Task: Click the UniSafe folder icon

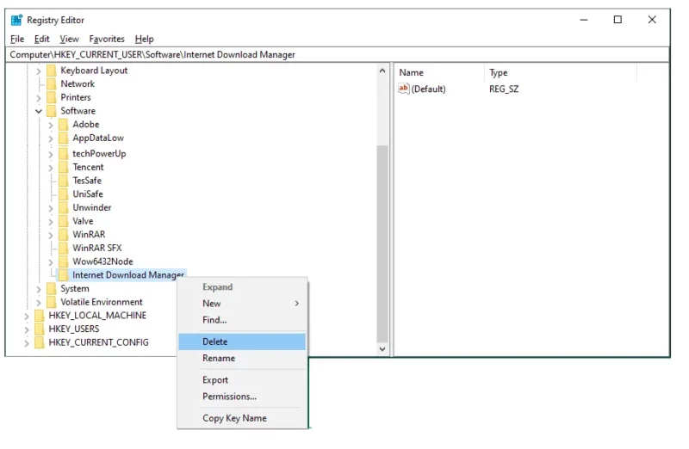Action: [x=64, y=194]
